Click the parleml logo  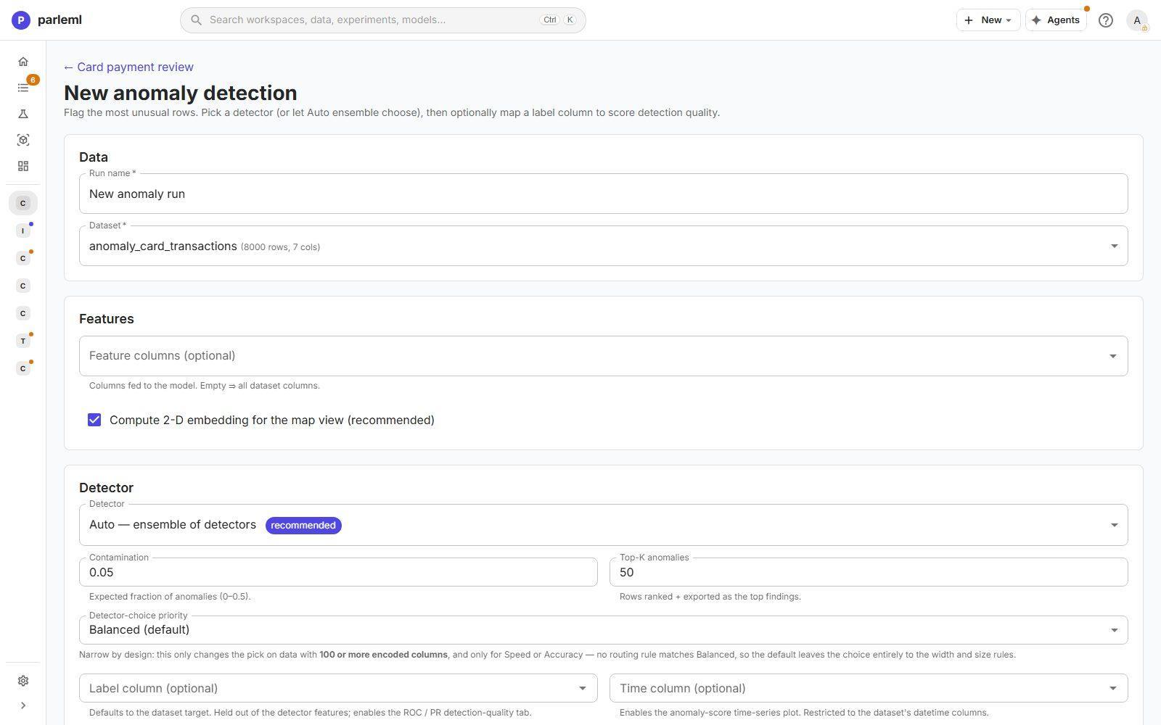pos(47,20)
